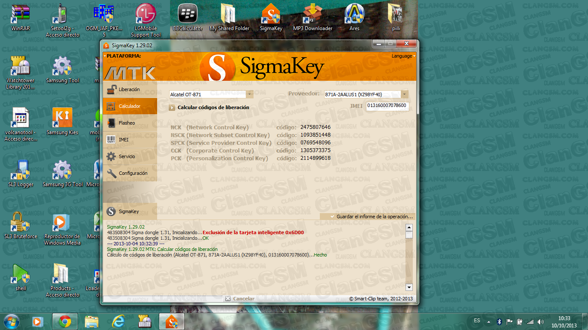Click the NCK code 2475807646
The height and width of the screenshot is (330, 588).
(x=316, y=127)
